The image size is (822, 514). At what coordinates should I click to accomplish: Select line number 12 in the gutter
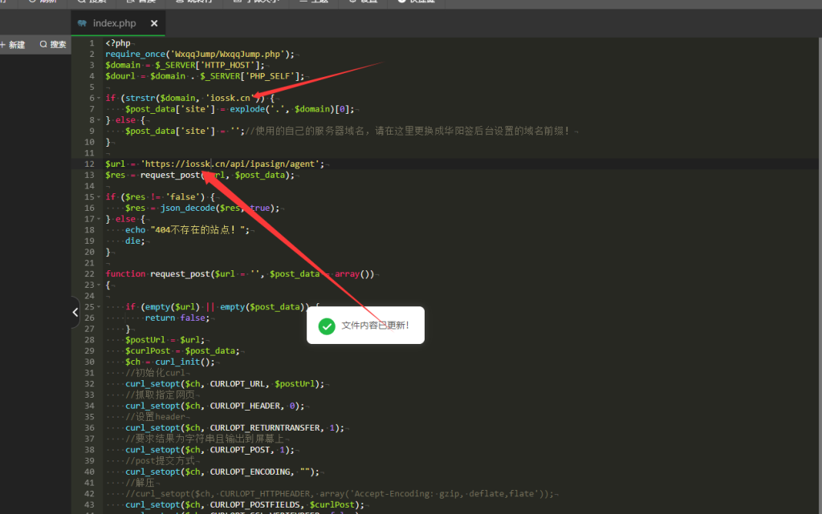pos(90,164)
